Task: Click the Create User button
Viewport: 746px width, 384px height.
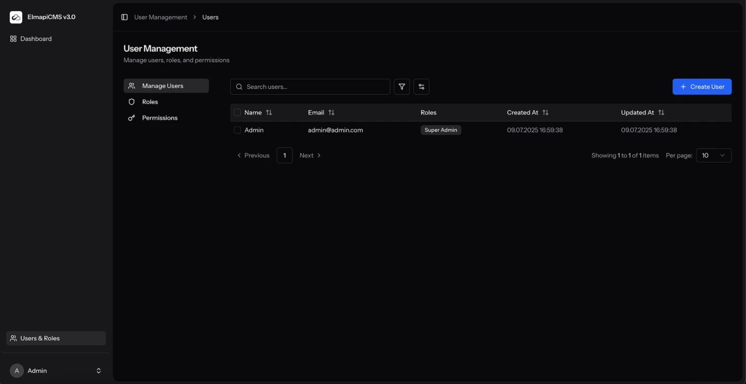Action: pyautogui.click(x=702, y=87)
